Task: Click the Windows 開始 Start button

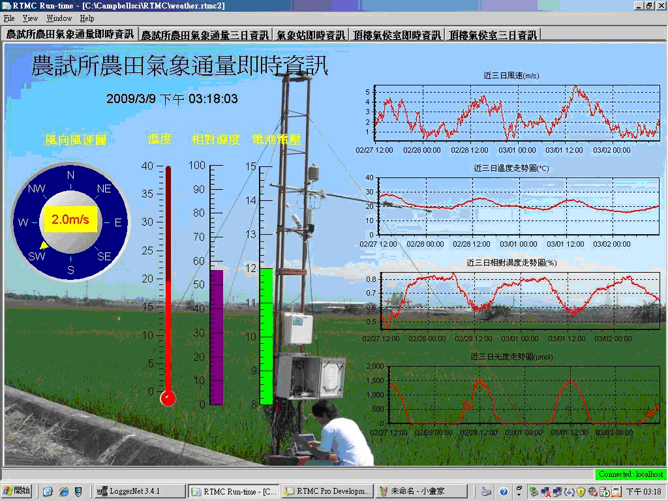Action: click(18, 491)
